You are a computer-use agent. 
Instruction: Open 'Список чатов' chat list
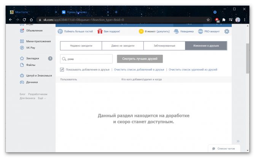click(x=224, y=148)
